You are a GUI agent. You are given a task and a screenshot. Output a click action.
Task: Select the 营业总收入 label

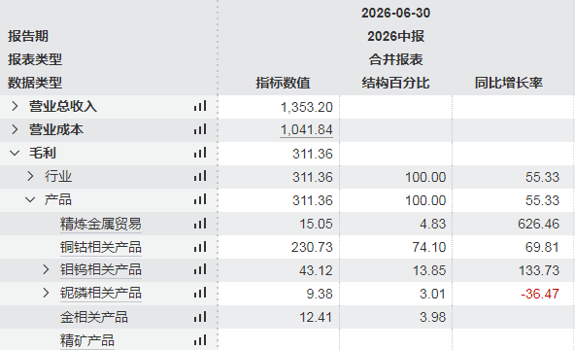[63, 106]
